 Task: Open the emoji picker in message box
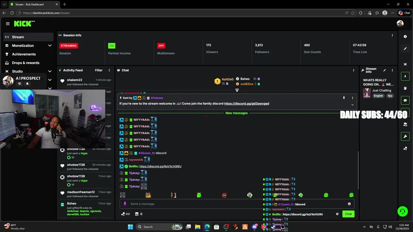[349, 204]
